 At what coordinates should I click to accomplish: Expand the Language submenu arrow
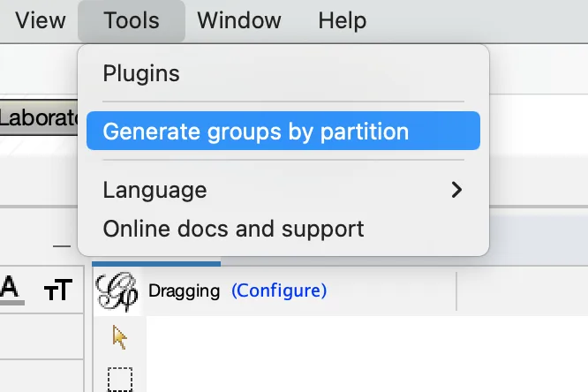click(456, 190)
